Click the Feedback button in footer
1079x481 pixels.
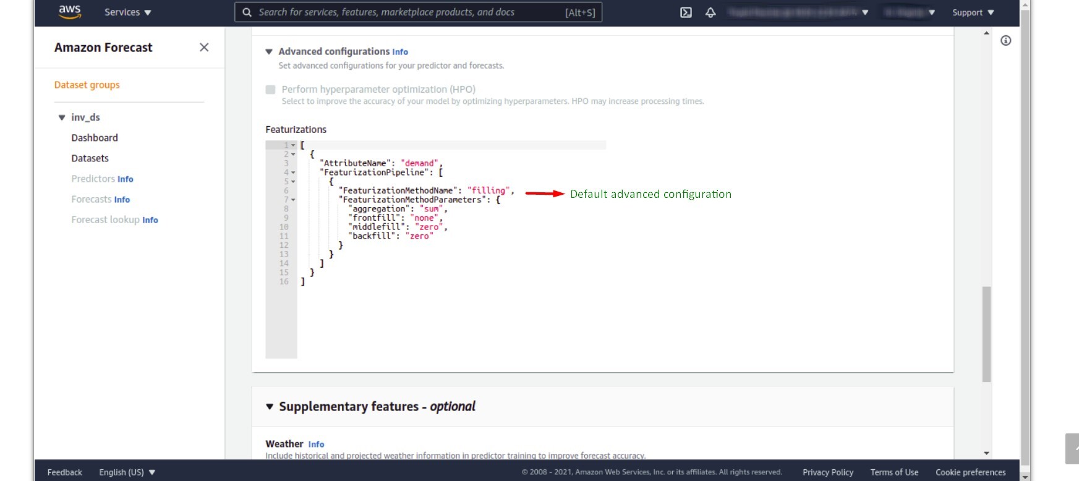coord(65,472)
